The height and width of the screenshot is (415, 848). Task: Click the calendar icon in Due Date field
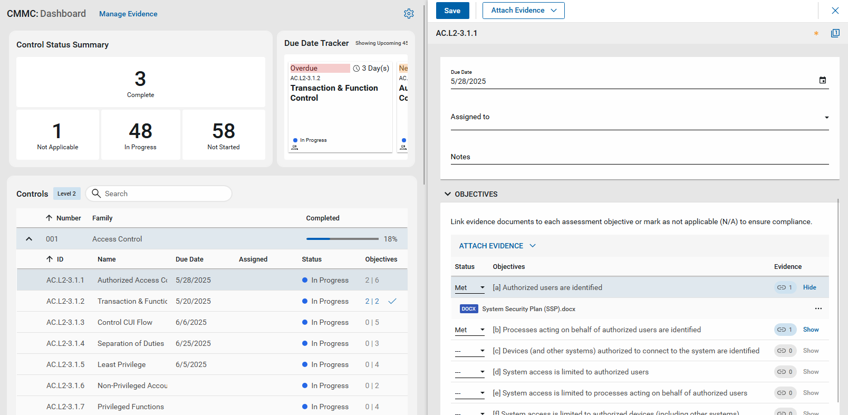coord(822,80)
